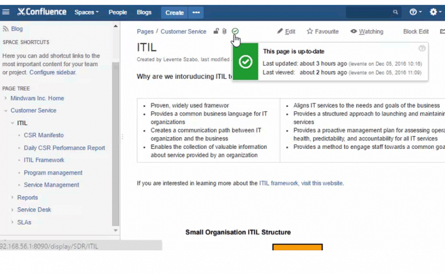Open the SLAs page
Image resolution: width=445 pixels, height=274 pixels.
24,222
